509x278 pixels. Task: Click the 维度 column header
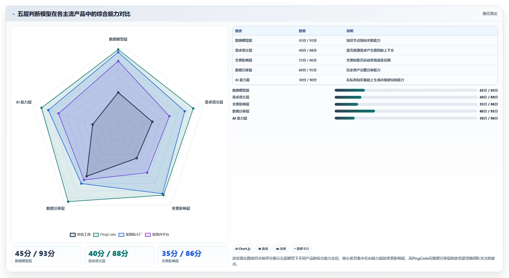pyautogui.click(x=239, y=31)
